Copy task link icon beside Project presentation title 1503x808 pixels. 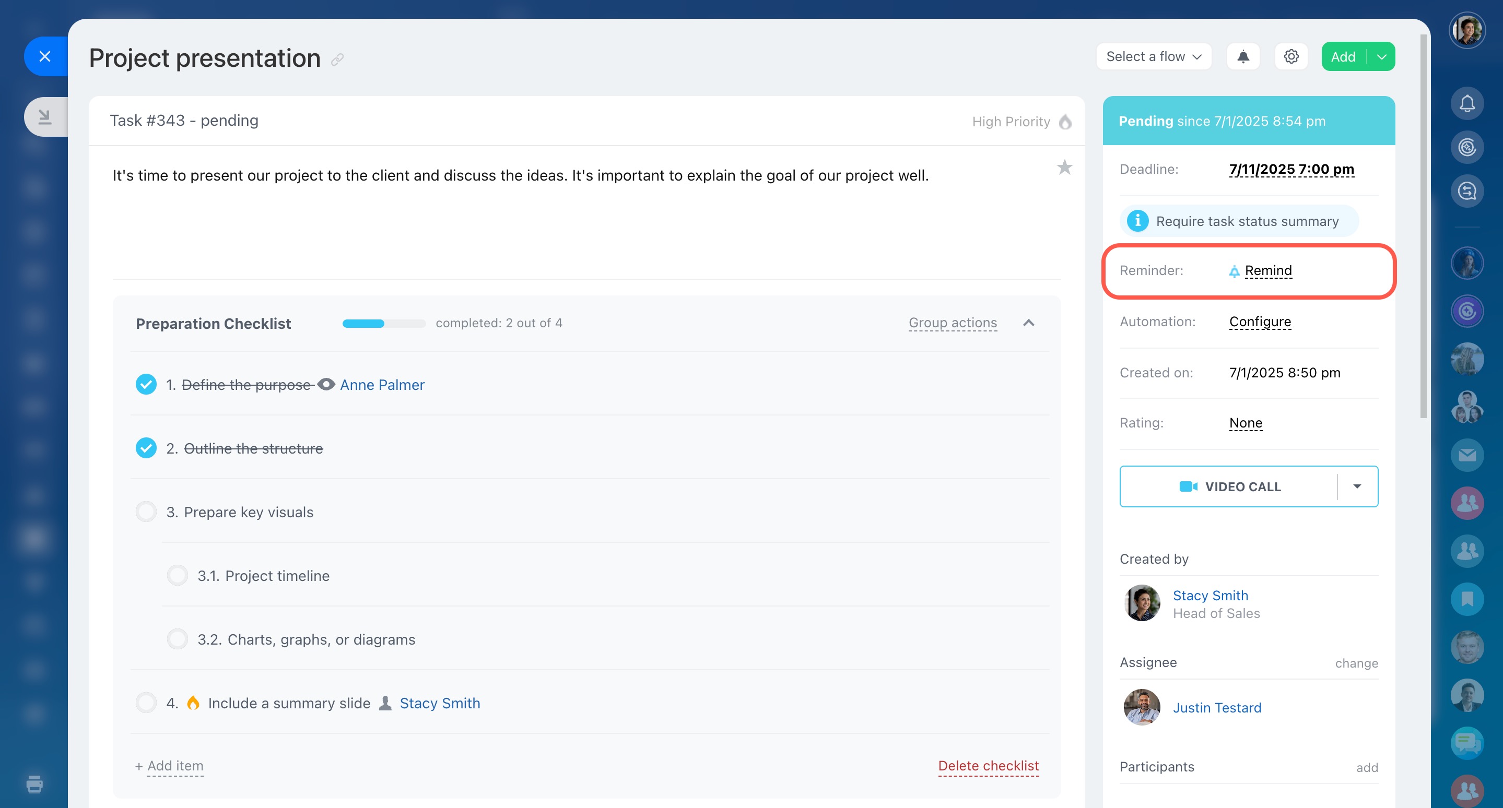[x=337, y=60]
